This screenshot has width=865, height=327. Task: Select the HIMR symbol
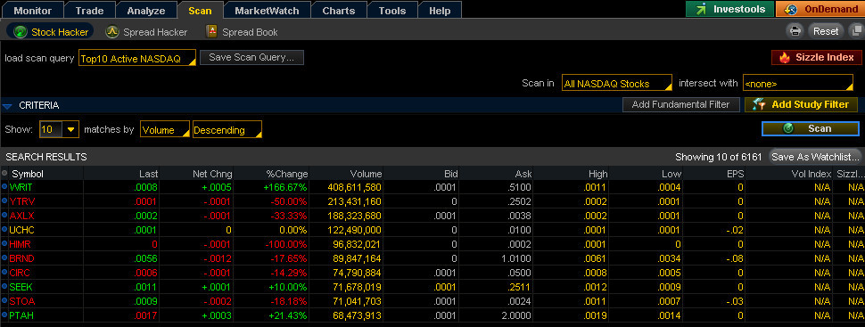[21, 244]
